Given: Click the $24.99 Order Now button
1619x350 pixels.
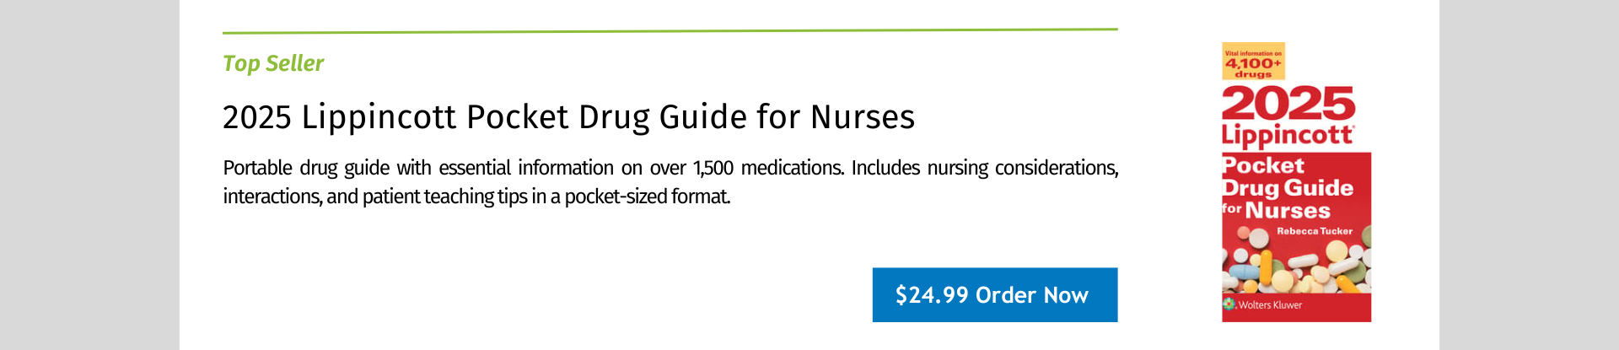Looking at the screenshot, I should pyautogui.click(x=995, y=295).
